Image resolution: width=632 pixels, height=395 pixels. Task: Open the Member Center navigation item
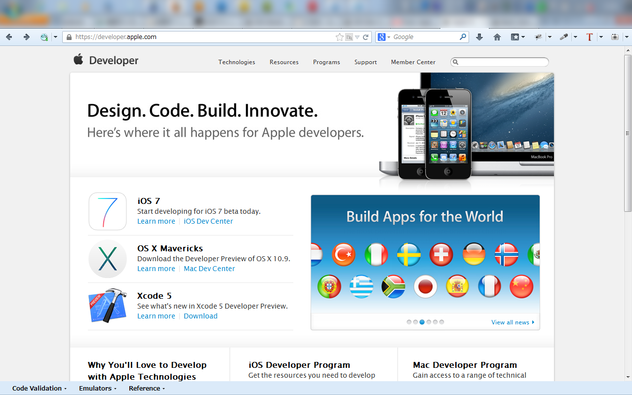413,62
